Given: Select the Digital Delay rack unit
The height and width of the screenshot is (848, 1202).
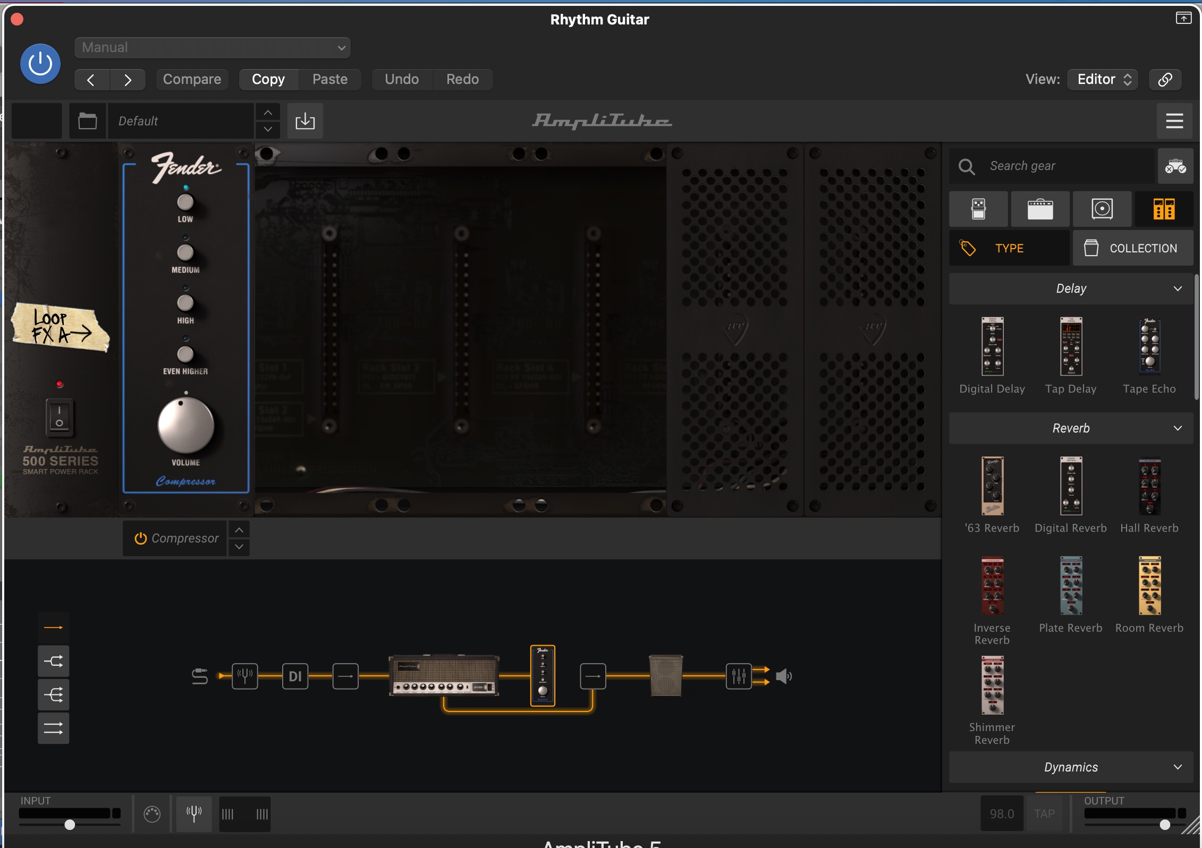Looking at the screenshot, I should point(992,346).
